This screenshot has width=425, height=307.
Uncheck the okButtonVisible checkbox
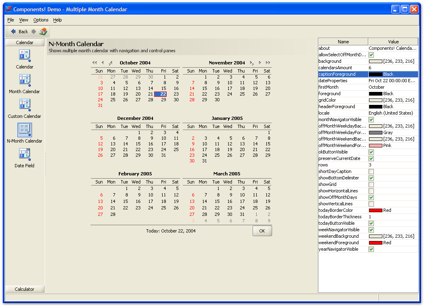point(371,152)
